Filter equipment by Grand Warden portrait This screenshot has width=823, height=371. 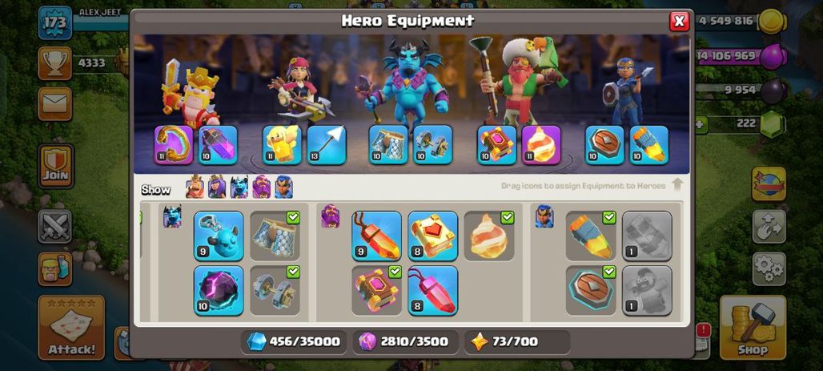[261, 187]
